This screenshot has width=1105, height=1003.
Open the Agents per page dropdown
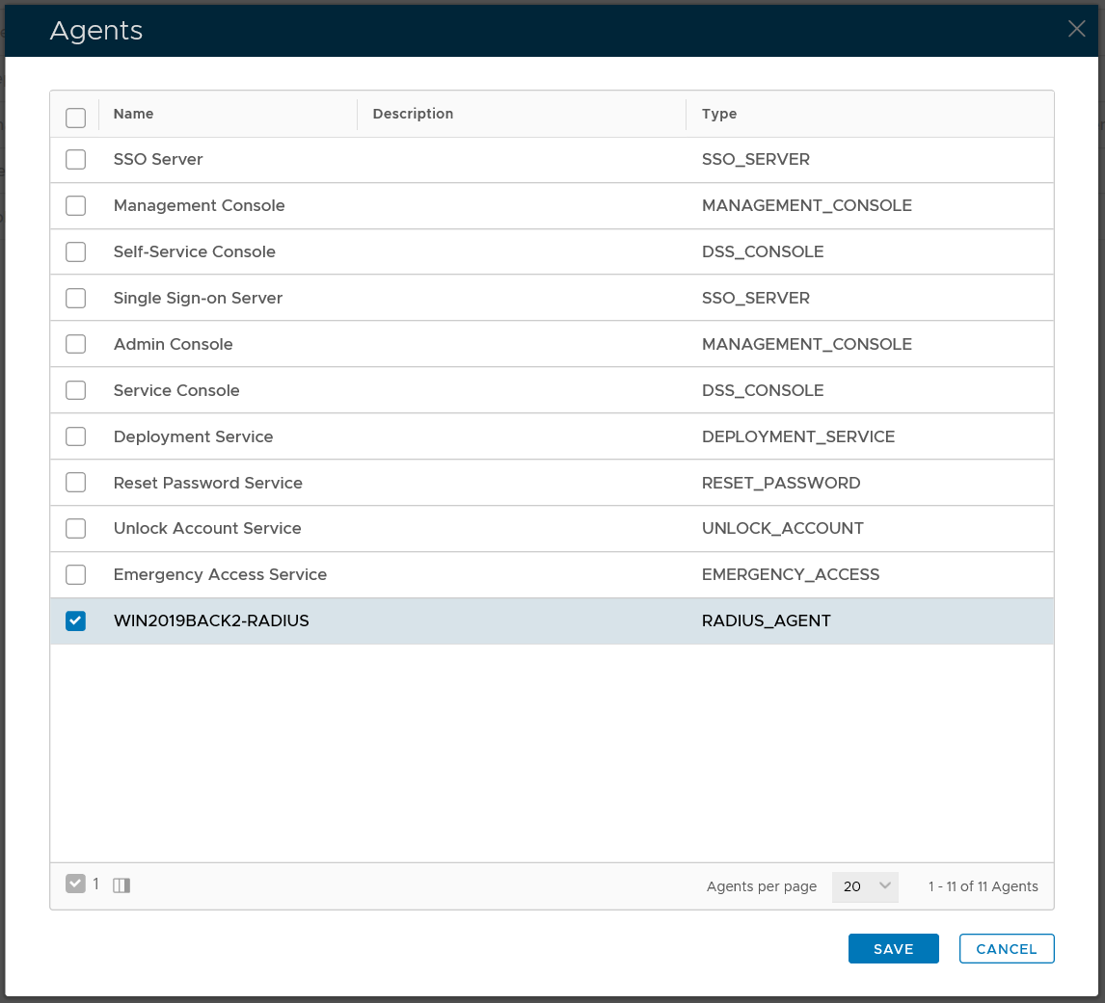pos(864,886)
